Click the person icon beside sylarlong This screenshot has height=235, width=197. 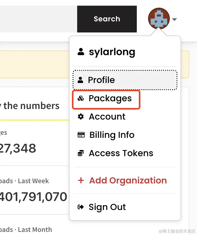point(81,52)
